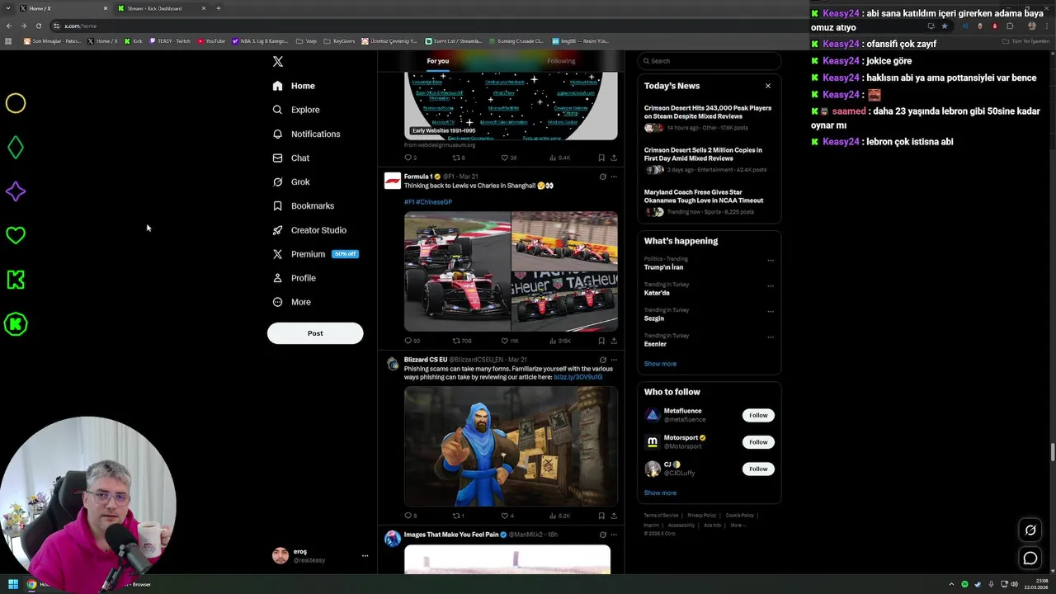
Task: Open the Formula 1 race photo collage
Action: (511, 271)
